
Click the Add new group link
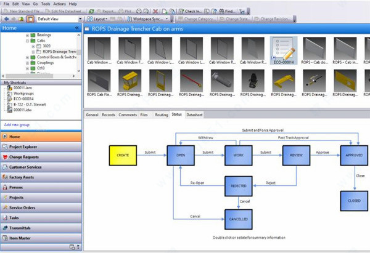[x=17, y=124]
